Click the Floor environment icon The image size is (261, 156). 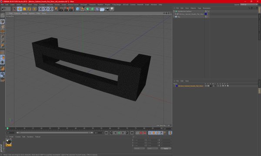point(102,9)
